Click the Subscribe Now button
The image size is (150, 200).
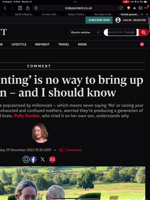pyautogui.click(x=99, y=20)
